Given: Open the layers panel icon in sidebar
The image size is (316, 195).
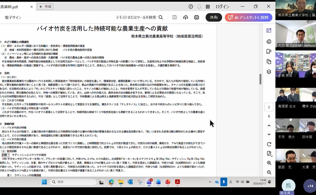Looking at the screenshot, I should tap(269, 72).
